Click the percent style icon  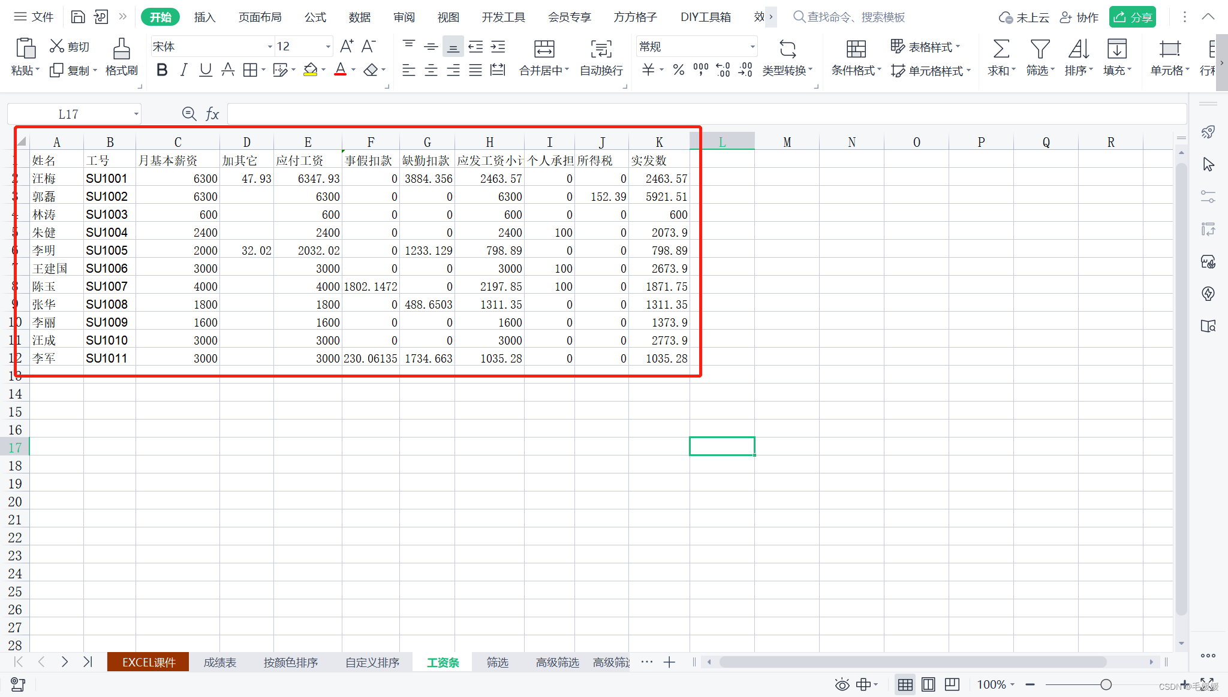point(678,70)
